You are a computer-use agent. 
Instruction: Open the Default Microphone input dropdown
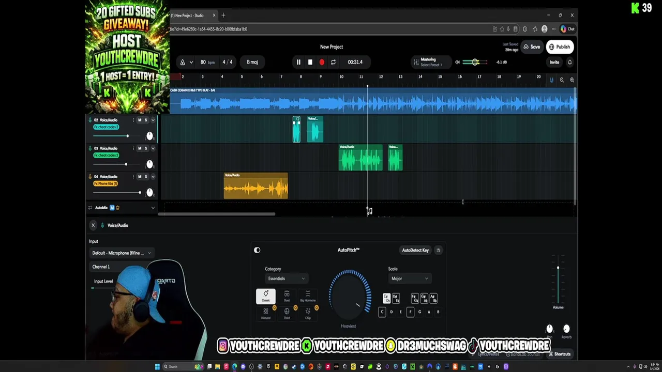click(x=122, y=253)
